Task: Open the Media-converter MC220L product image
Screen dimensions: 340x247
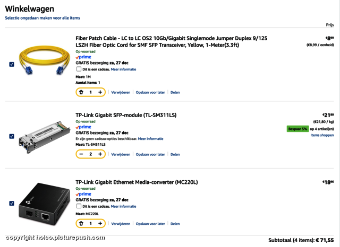Action: coord(44,203)
